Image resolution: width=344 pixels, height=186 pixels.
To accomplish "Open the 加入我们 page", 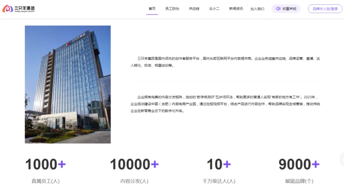I will click(257, 9).
